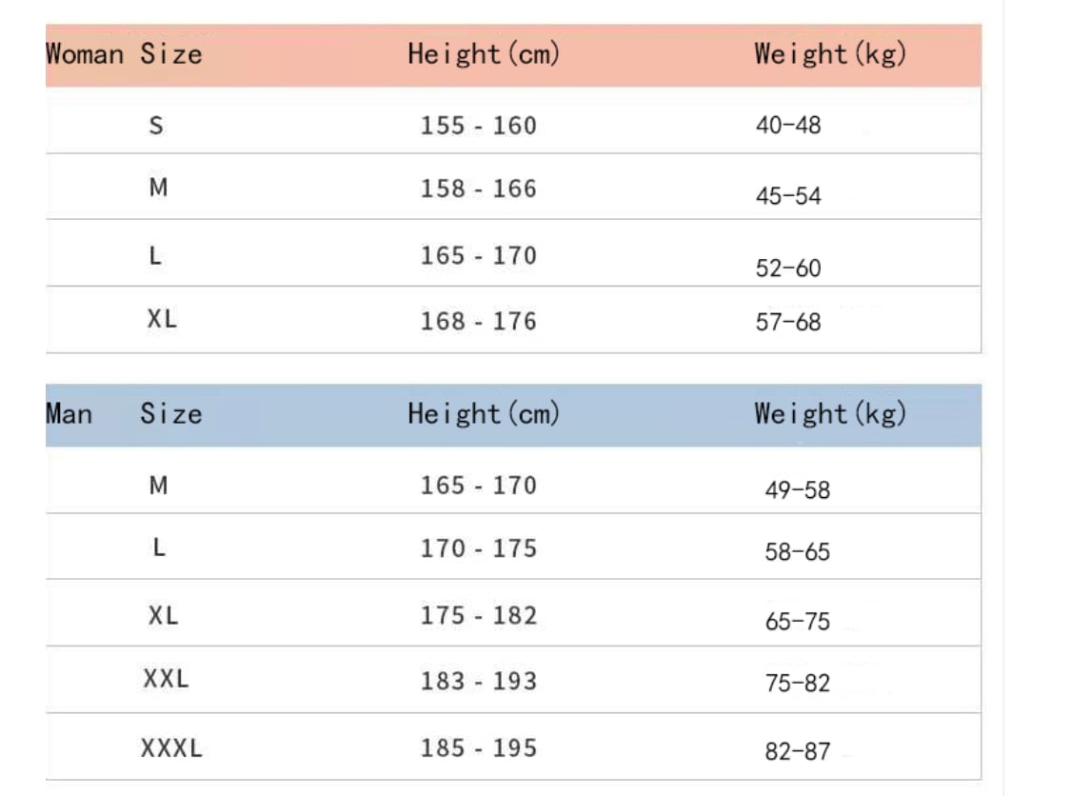Click the Weight(kg) header in the woman table

point(830,54)
